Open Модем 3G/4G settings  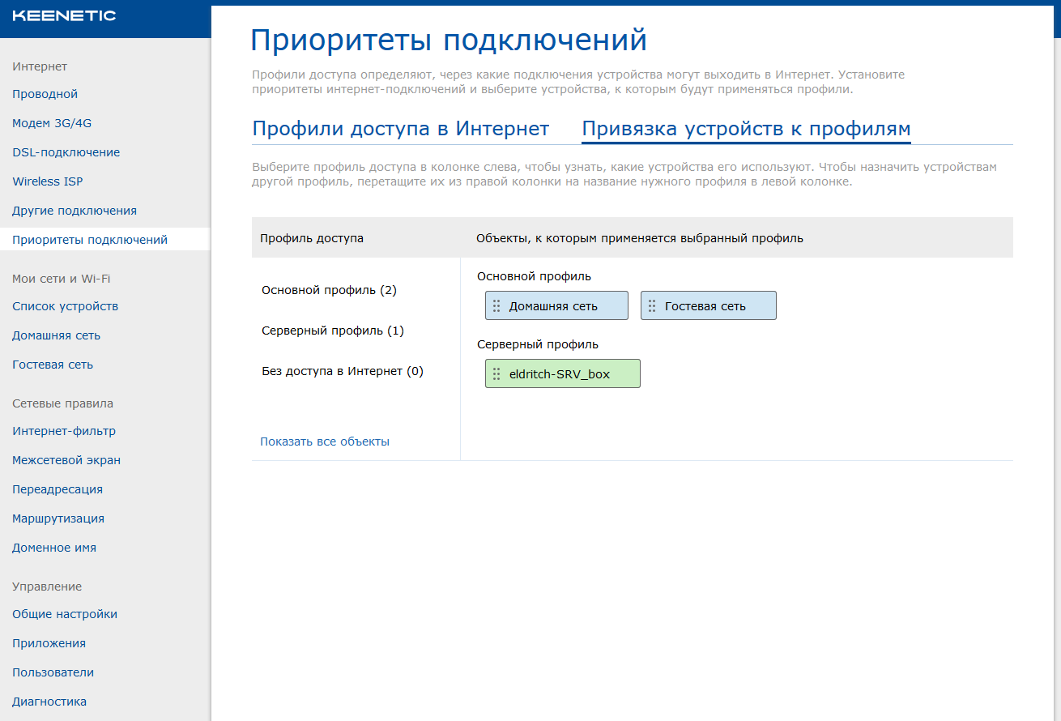pos(53,123)
